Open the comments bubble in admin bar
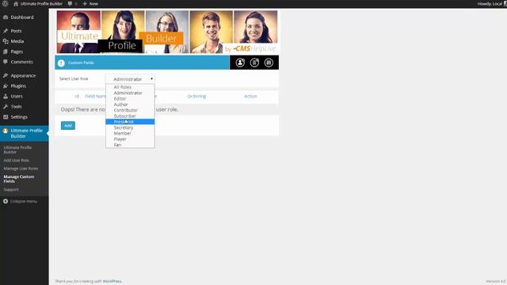The image size is (507, 285). [x=72, y=4]
